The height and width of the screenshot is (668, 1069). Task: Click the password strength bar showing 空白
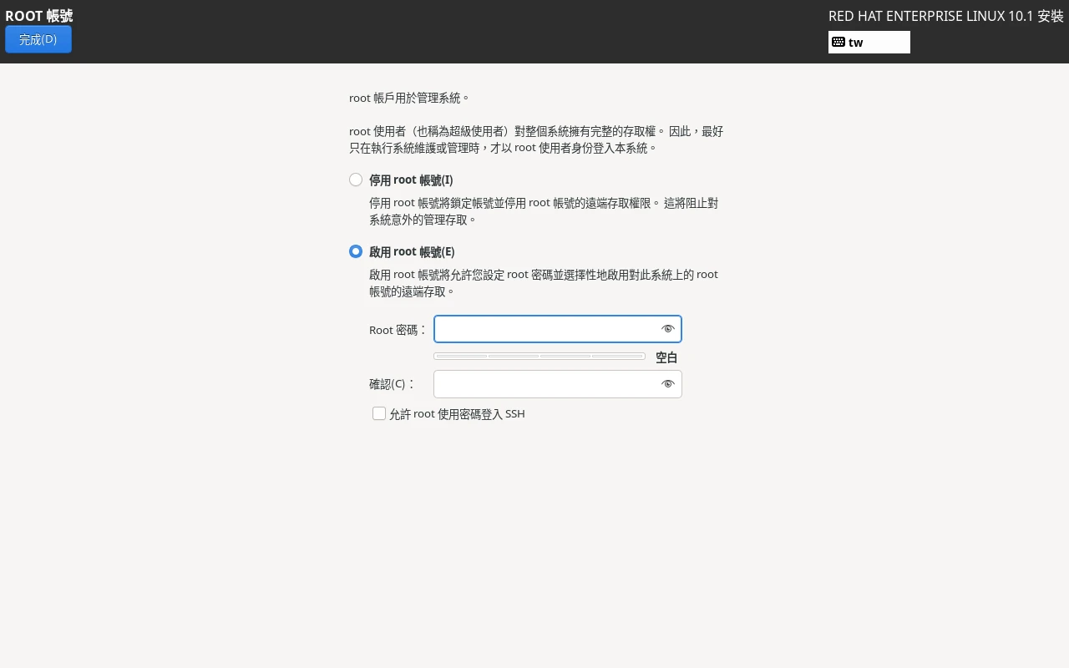coord(539,355)
